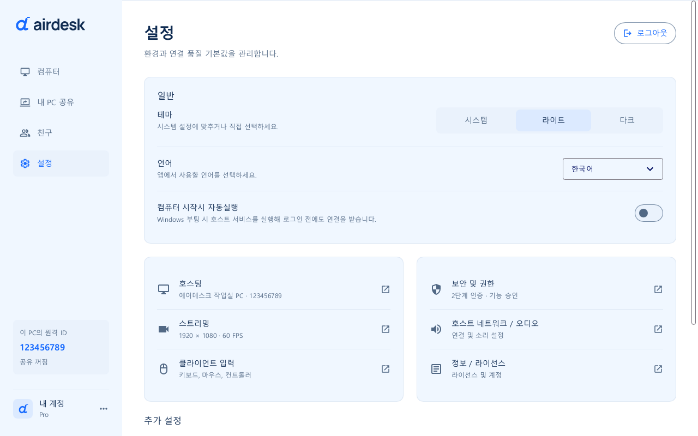698x436 pixels.
Task: Click the 보안 및 권한 shield icon
Action: (436, 289)
